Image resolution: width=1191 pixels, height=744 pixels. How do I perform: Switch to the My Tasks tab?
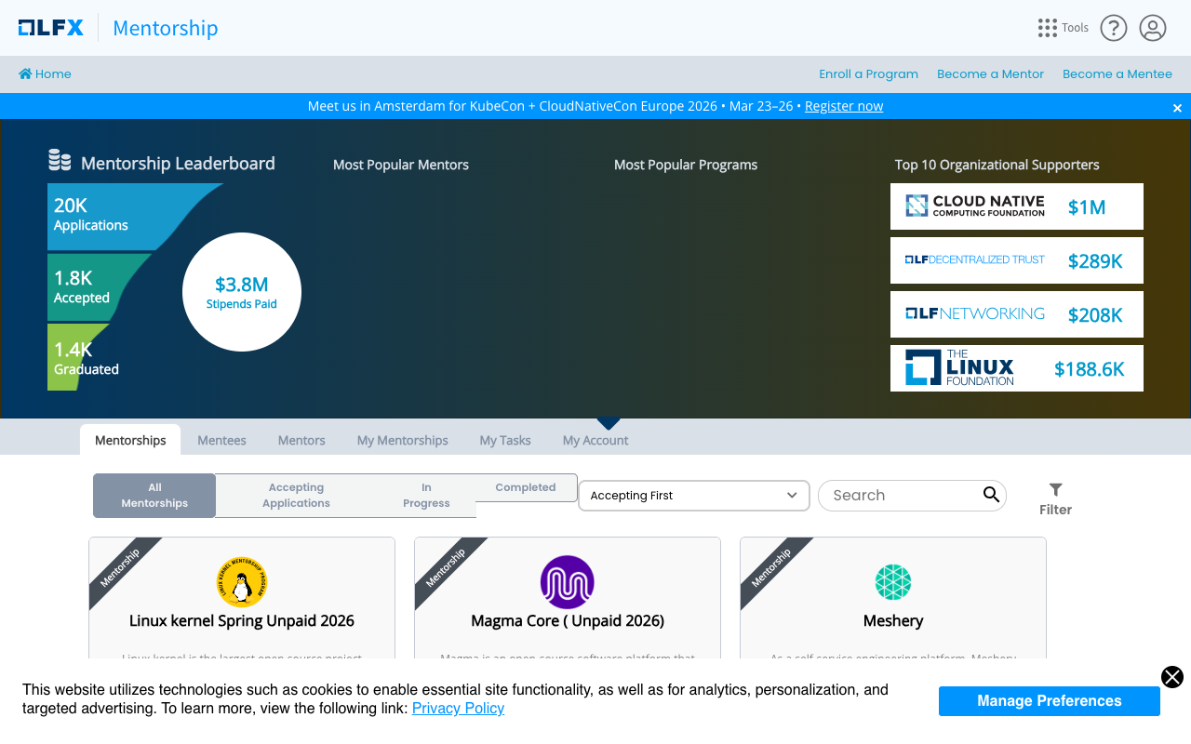click(x=504, y=440)
